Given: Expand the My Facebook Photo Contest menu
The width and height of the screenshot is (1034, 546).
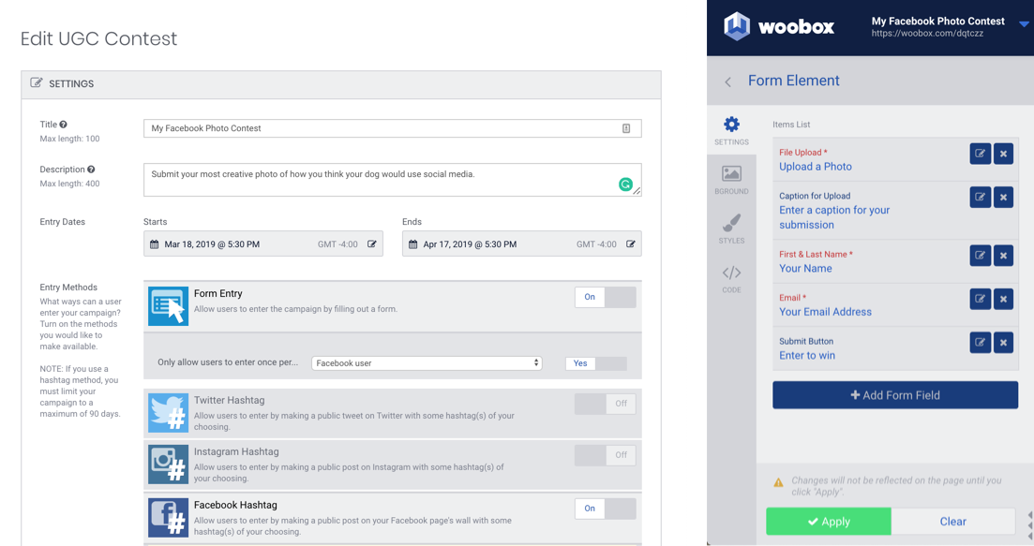Looking at the screenshot, I should tap(1024, 23).
